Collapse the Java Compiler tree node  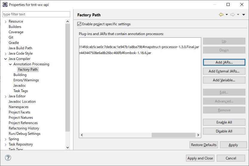pos(5,59)
